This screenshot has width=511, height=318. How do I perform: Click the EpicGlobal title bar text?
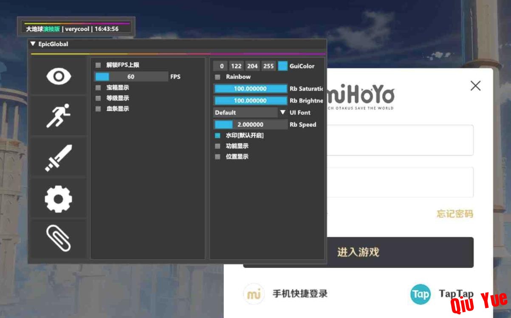(53, 44)
